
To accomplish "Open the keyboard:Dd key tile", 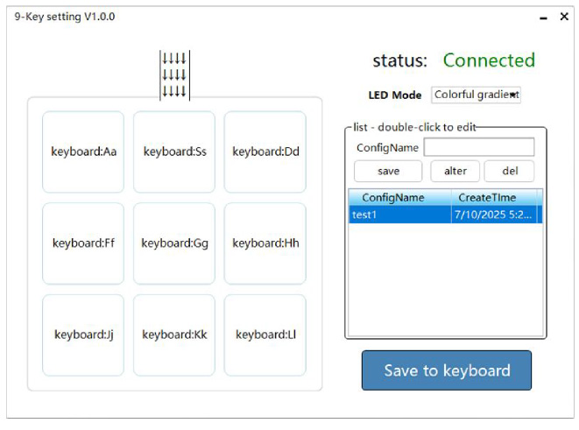I will pos(265,152).
